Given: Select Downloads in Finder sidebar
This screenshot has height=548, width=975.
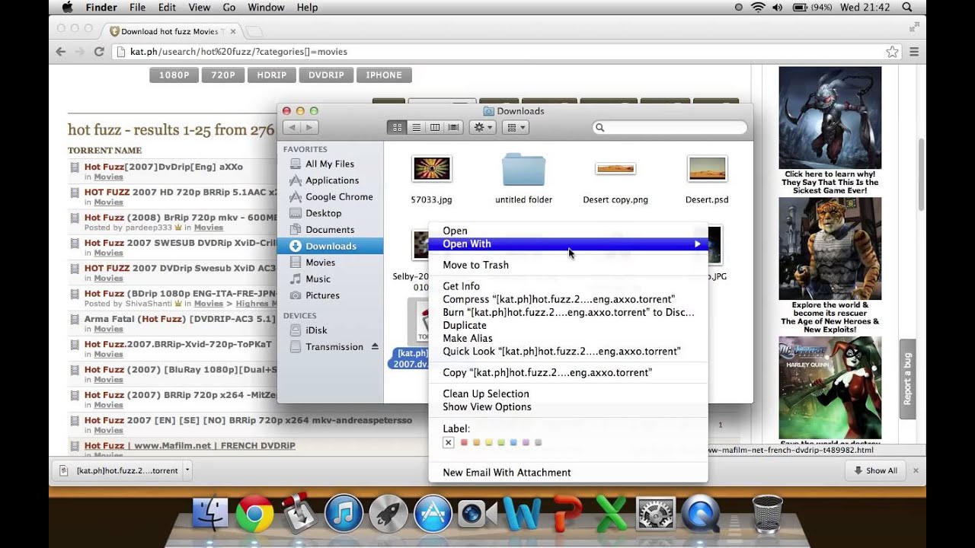Looking at the screenshot, I should (331, 246).
